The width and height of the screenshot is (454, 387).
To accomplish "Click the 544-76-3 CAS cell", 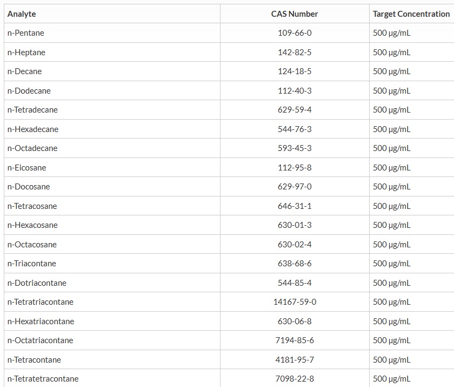I will click(x=295, y=129).
